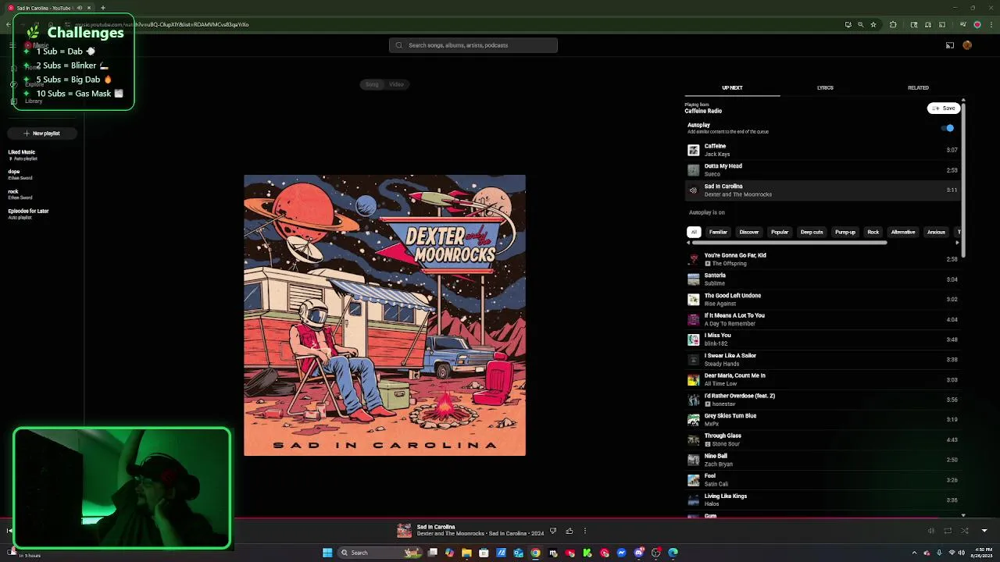Select the Video mode toggle

(x=396, y=84)
